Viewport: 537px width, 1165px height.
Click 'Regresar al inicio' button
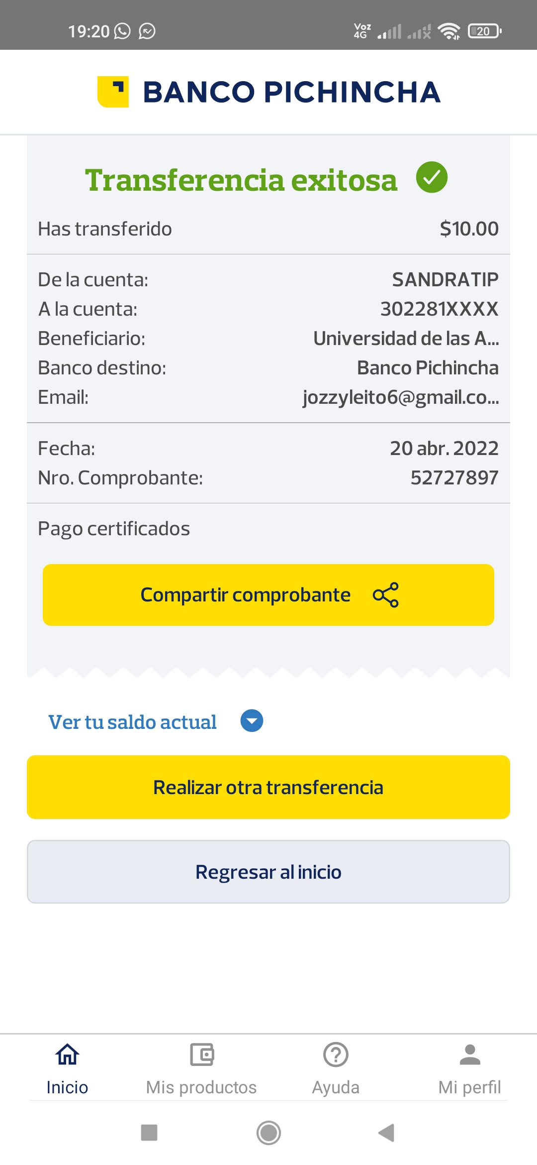pos(268,872)
